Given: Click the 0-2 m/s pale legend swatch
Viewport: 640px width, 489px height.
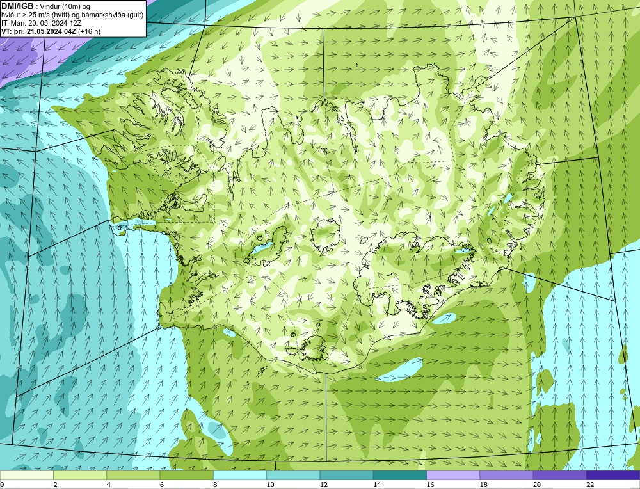Looking at the screenshot, I should pos(26,476).
